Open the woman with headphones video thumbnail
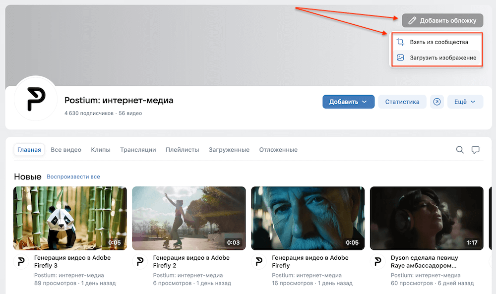This screenshot has width=496, height=294. pos(427,218)
